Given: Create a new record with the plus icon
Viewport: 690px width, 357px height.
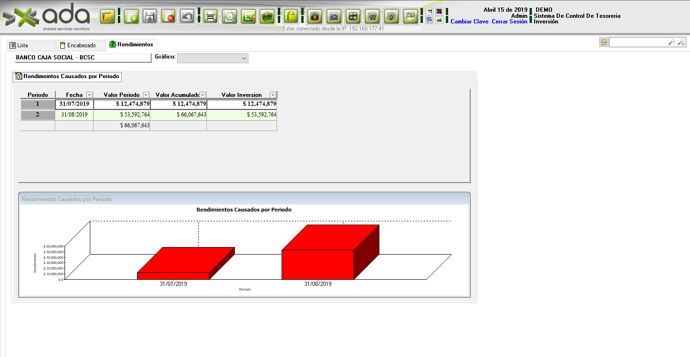Looking at the screenshot, I should pos(131,17).
